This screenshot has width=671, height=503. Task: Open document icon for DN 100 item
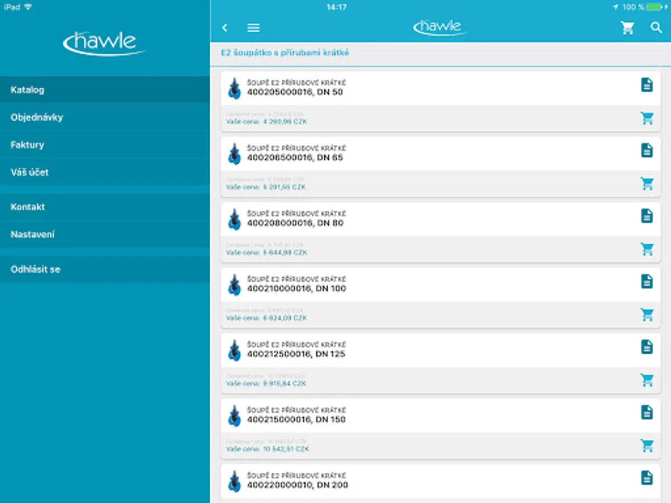tap(647, 281)
